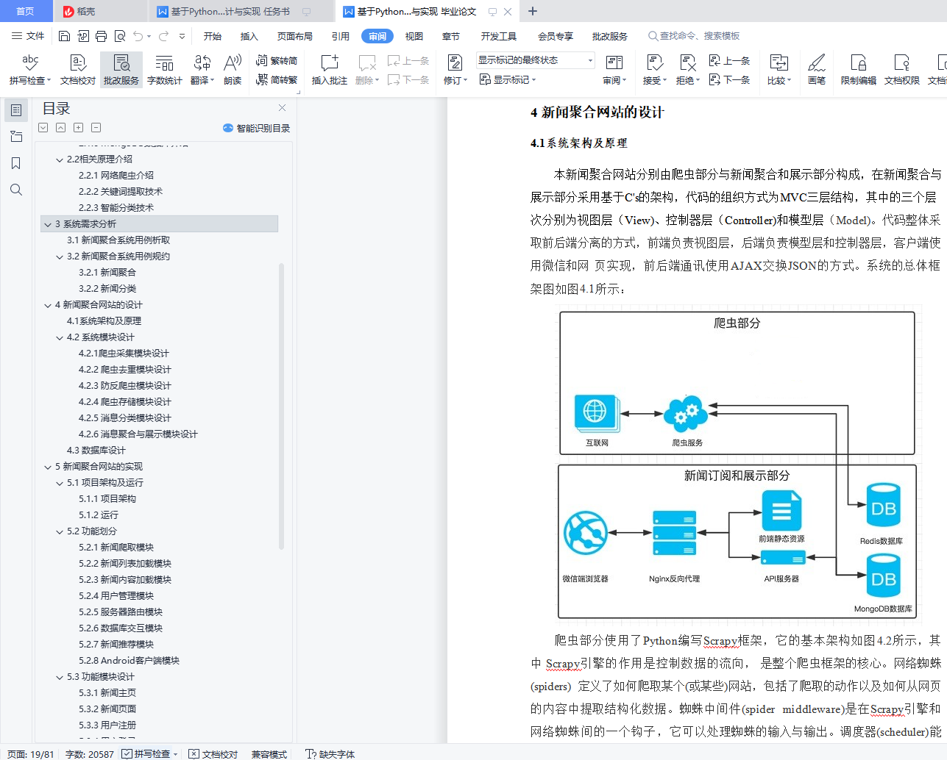Click the minus-box icon in 目录 panel
This screenshot has height=760, width=947.
(96, 128)
